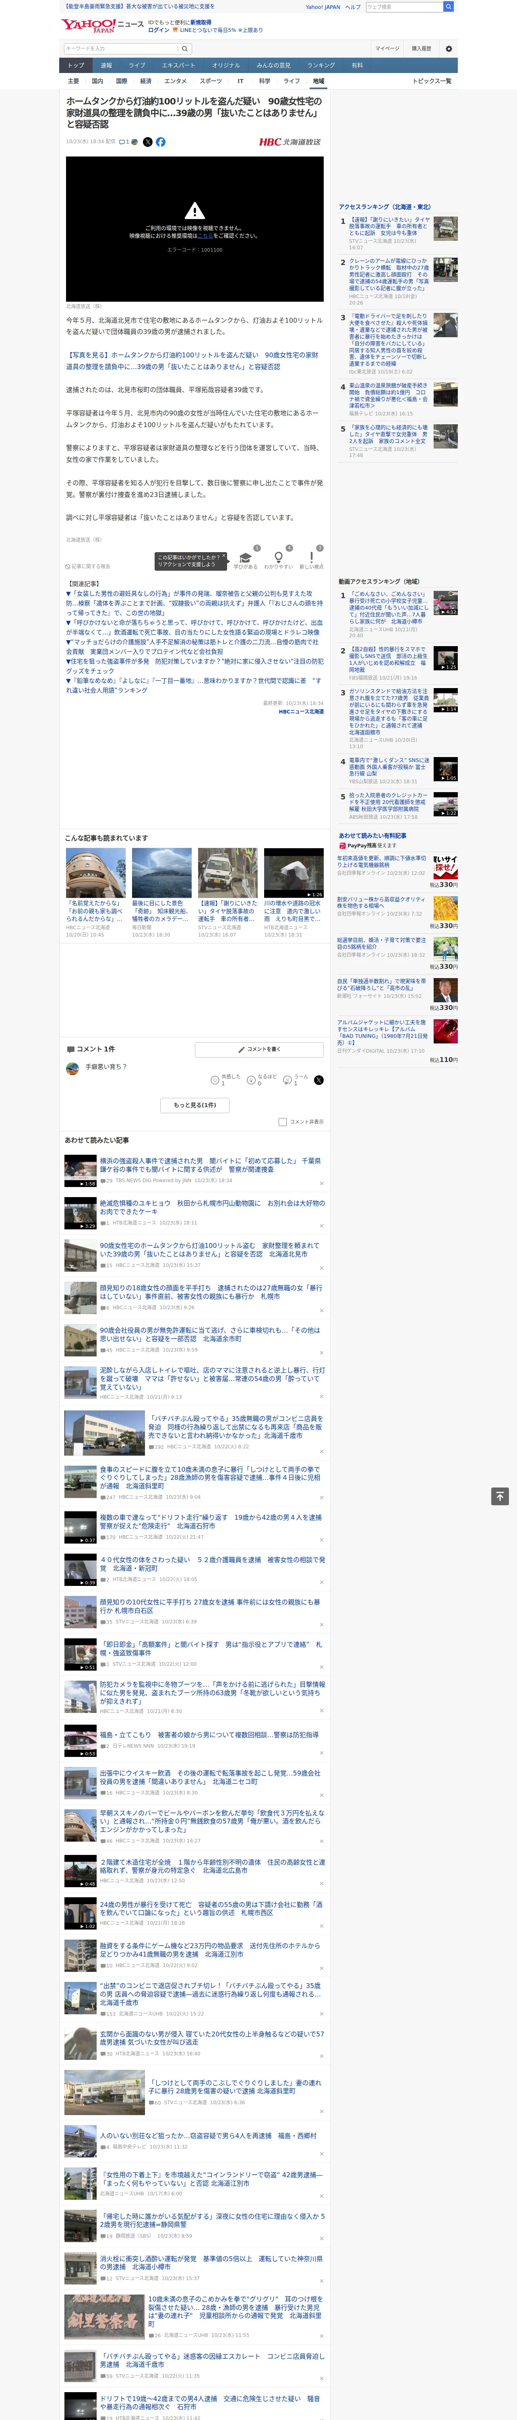Click the 共感した smiley reaction on comment
Image resolution: width=517 pixels, height=2420 pixels.
(x=215, y=1081)
